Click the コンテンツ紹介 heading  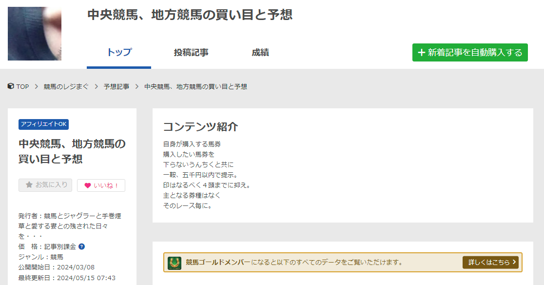(x=200, y=127)
